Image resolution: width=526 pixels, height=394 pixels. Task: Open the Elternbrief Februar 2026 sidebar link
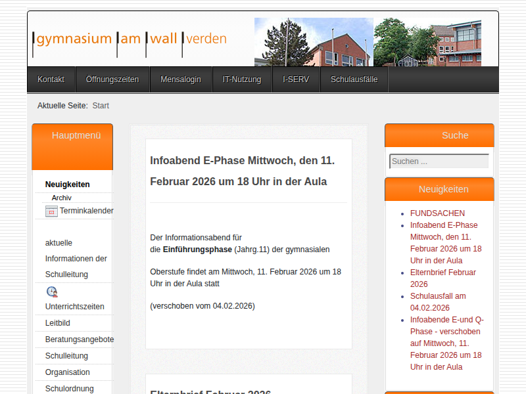(x=442, y=278)
